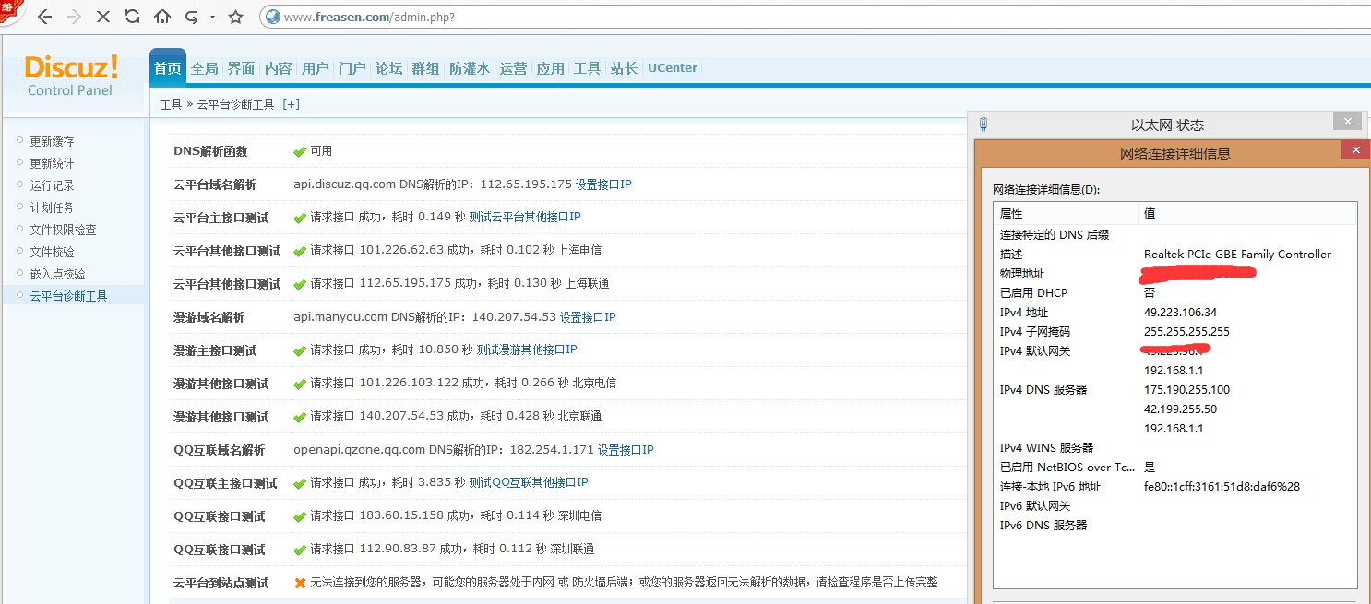Click the browser forward arrow
Viewport: 1371px width, 604px height.
pyautogui.click(x=75, y=17)
